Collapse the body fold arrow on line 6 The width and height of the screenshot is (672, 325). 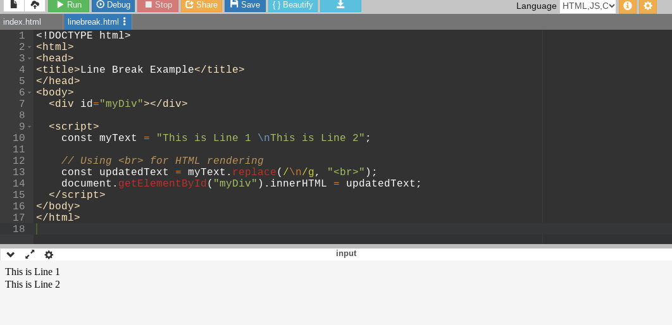pos(30,92)
